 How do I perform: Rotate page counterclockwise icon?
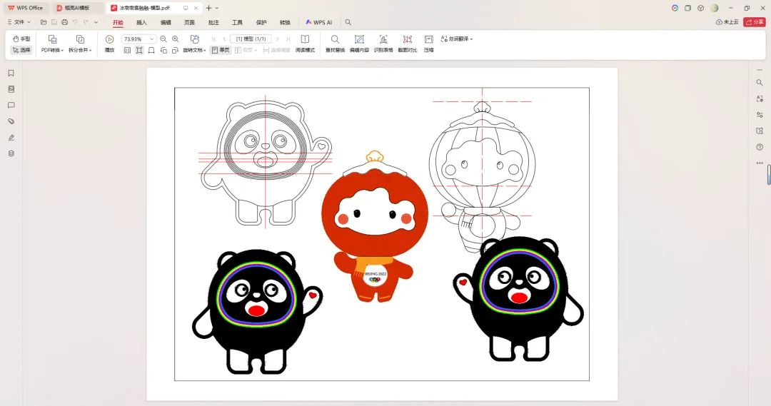(x=163, y=50)
